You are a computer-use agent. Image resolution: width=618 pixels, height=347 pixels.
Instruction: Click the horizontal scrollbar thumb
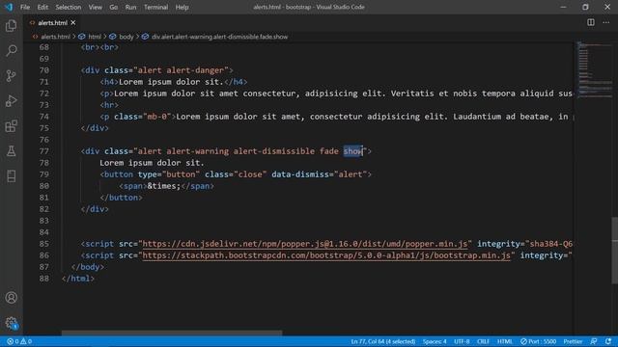(x=172, y=333)
